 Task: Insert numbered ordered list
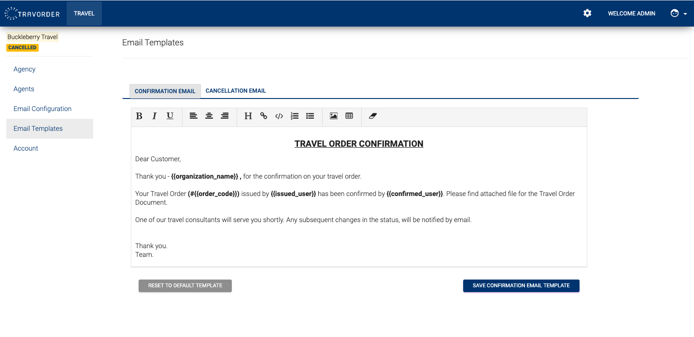(295, 116)
